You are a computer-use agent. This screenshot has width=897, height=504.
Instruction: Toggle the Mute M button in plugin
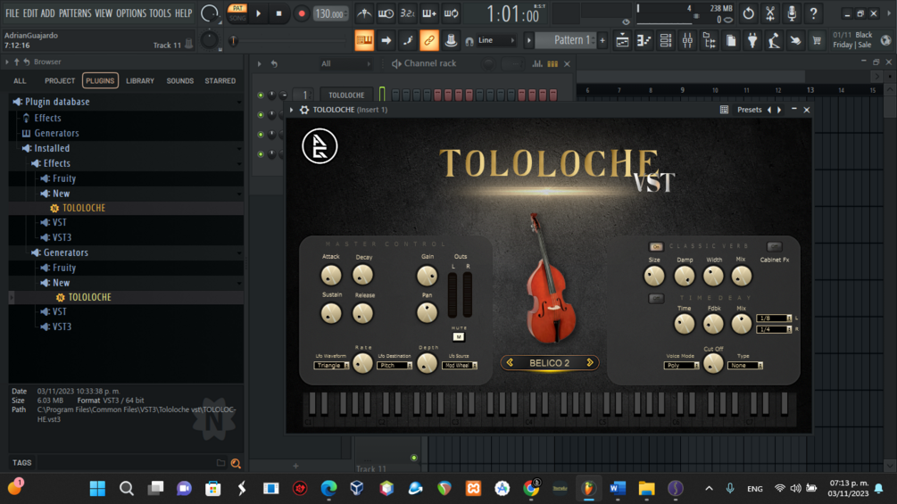(459, 336)
